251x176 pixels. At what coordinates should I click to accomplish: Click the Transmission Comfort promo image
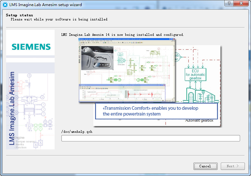pyautogui.click(x=149, y=82)
